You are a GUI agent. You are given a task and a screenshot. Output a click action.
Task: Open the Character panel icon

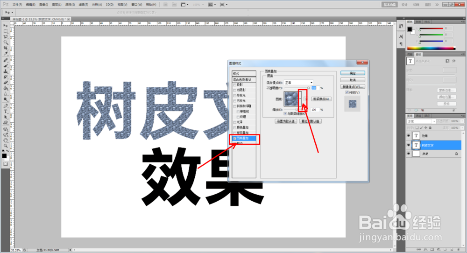[401, 36]
